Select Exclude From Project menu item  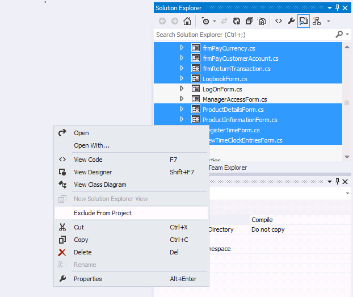click(x=131, y=213)
